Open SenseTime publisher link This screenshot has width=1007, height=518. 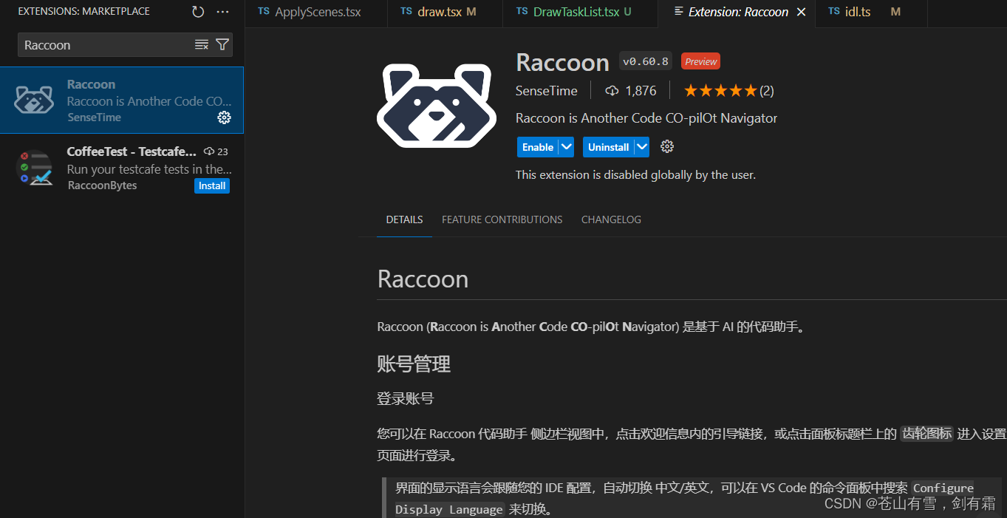[545, 91]
